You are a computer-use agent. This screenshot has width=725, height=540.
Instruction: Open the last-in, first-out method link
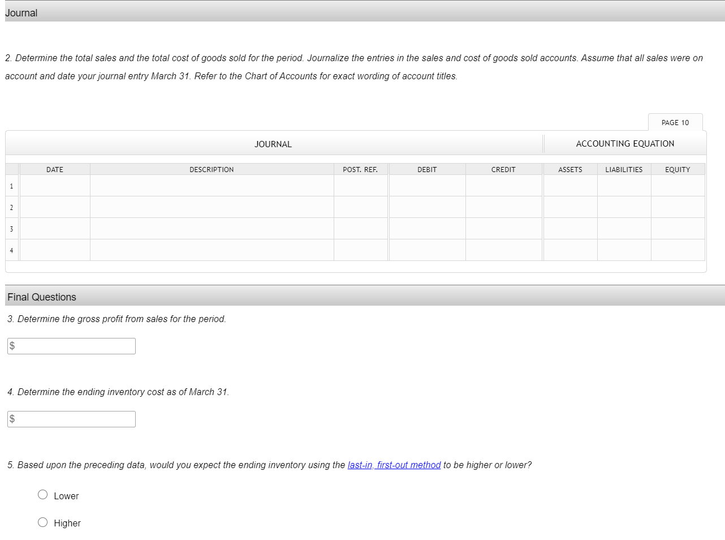[x=394, y=465]
